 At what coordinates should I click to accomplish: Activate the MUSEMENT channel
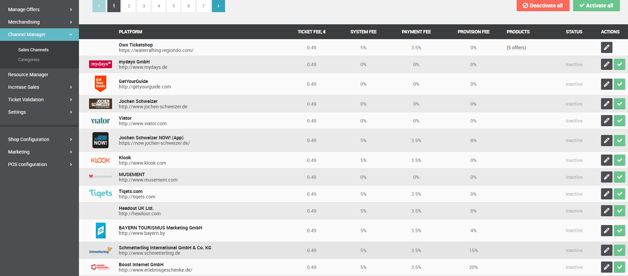(620, 177)
